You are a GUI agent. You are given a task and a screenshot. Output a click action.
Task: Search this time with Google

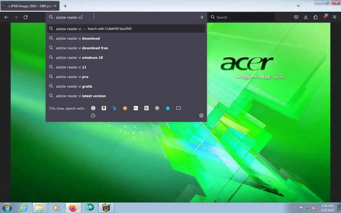click(93, 108)
